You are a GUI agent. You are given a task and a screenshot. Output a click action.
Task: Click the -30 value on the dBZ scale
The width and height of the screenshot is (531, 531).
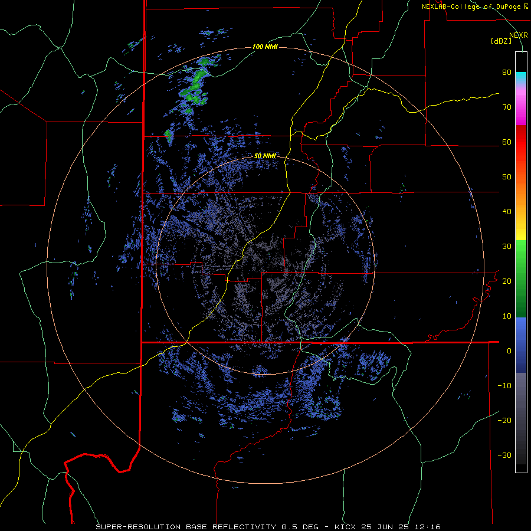click(x=504, y=455)
